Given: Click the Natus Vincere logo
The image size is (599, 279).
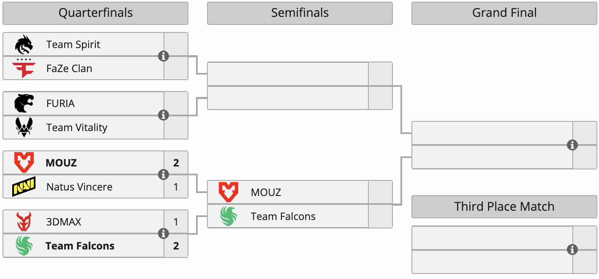Looking at the screenshot, I should (24, 187).
